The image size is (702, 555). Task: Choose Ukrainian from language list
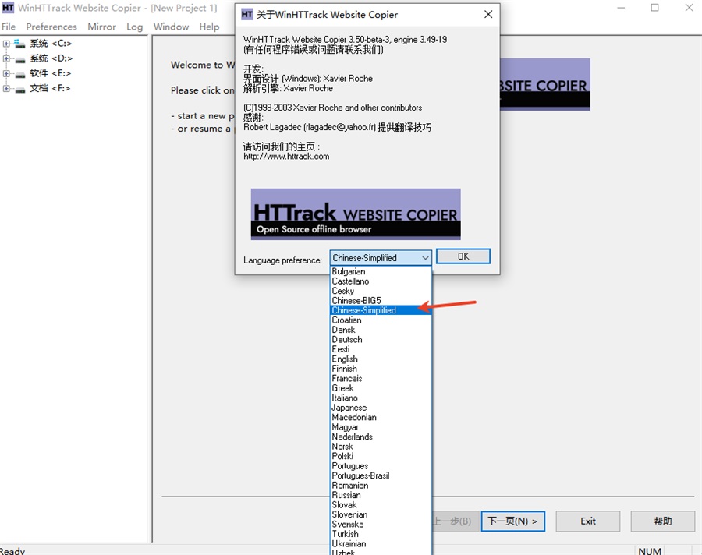381,544
